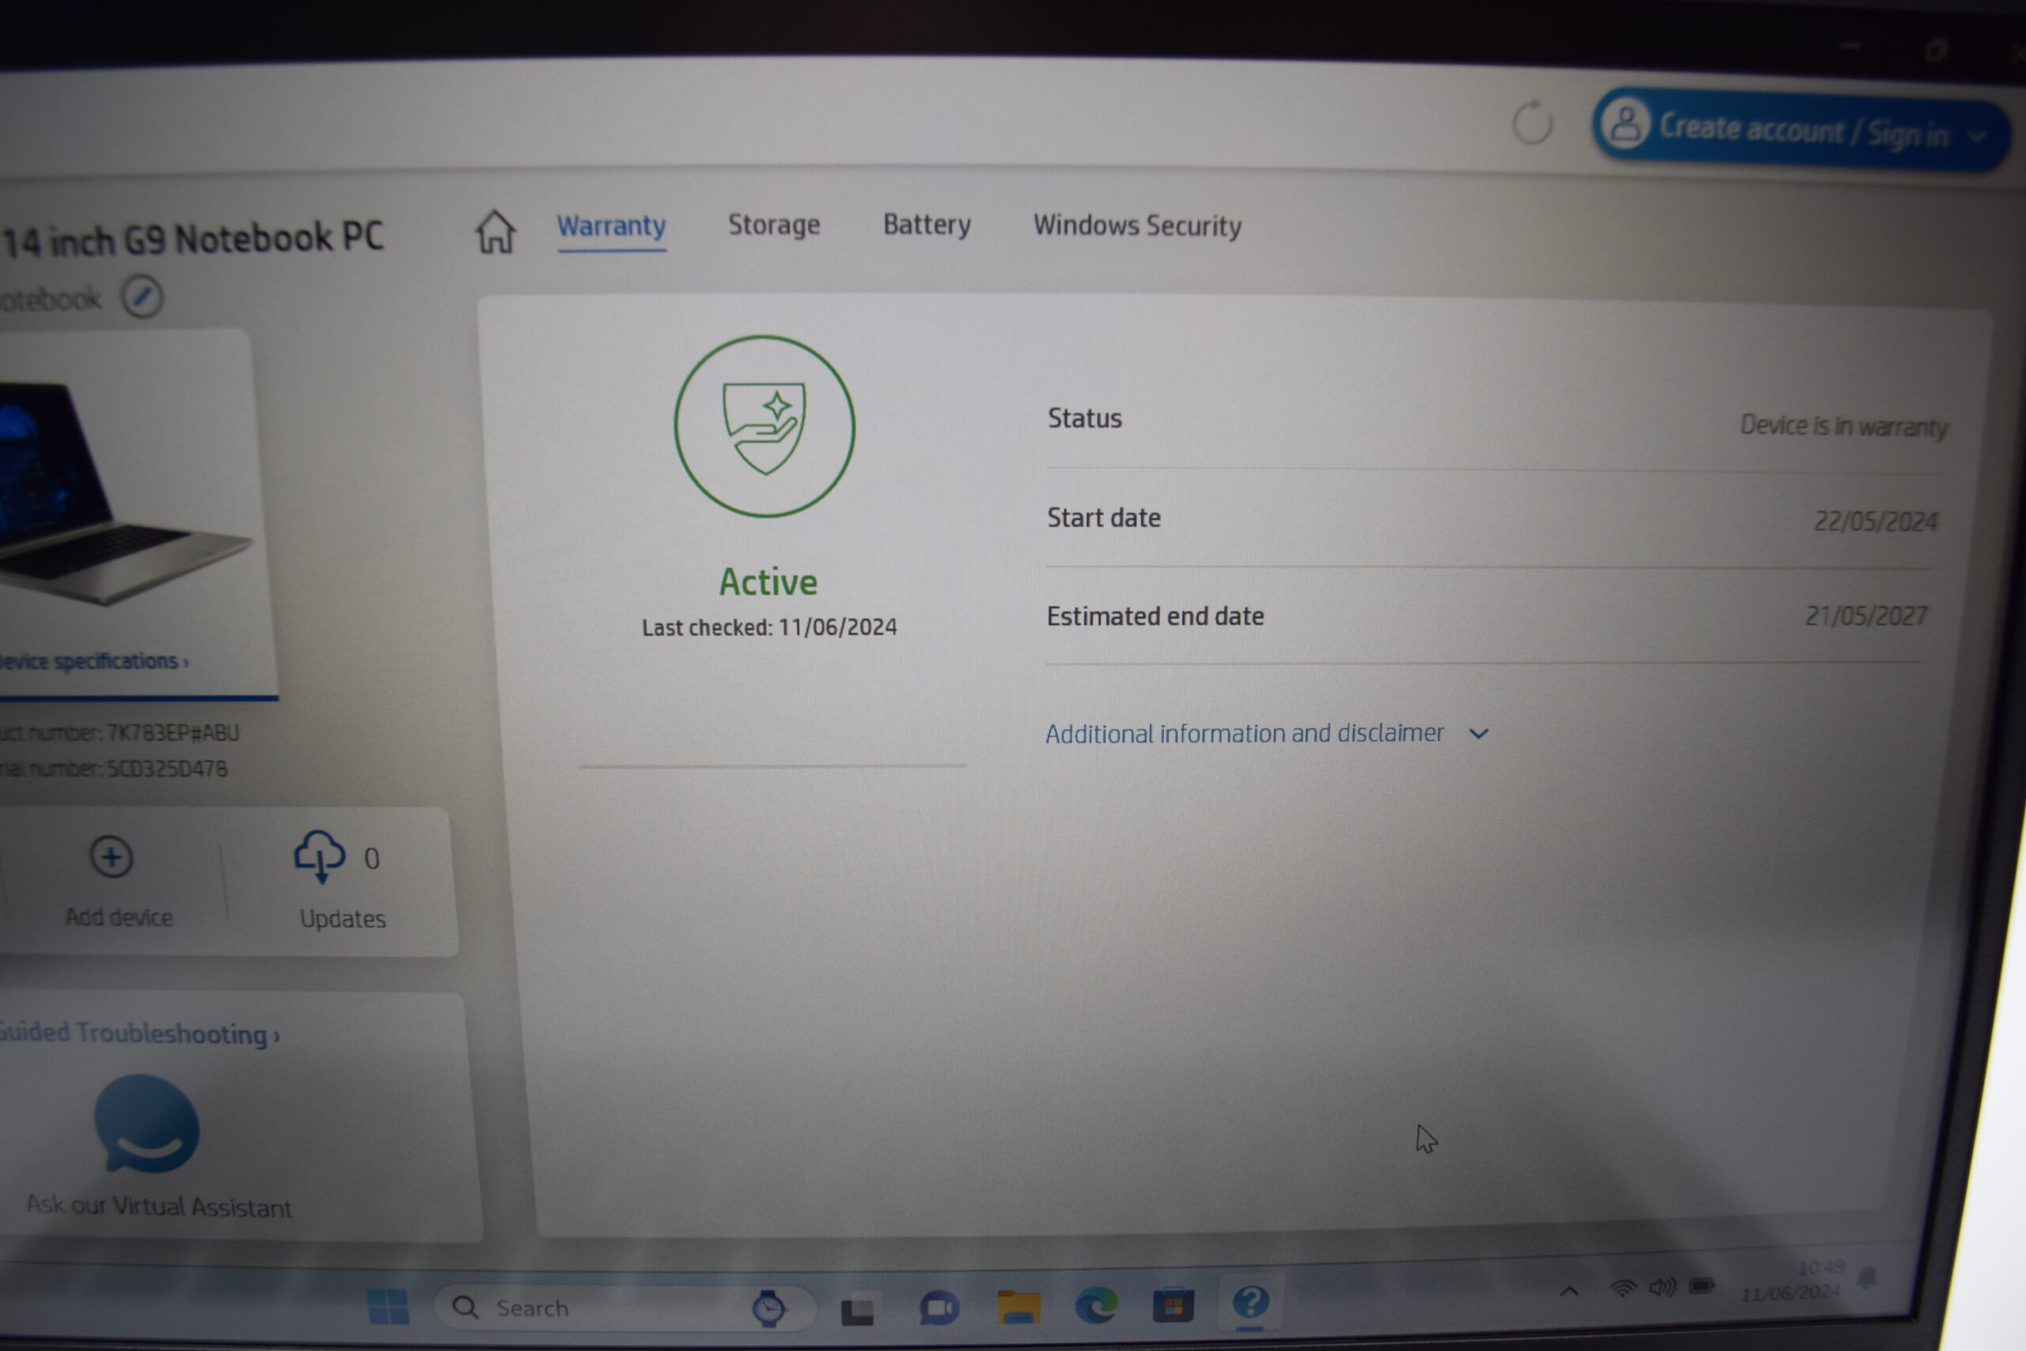This screenshot has width=2026, height=1351.
Task: Open File Explorer from taskbar
Action: pyautogui.click(x=1019, y=1308)
